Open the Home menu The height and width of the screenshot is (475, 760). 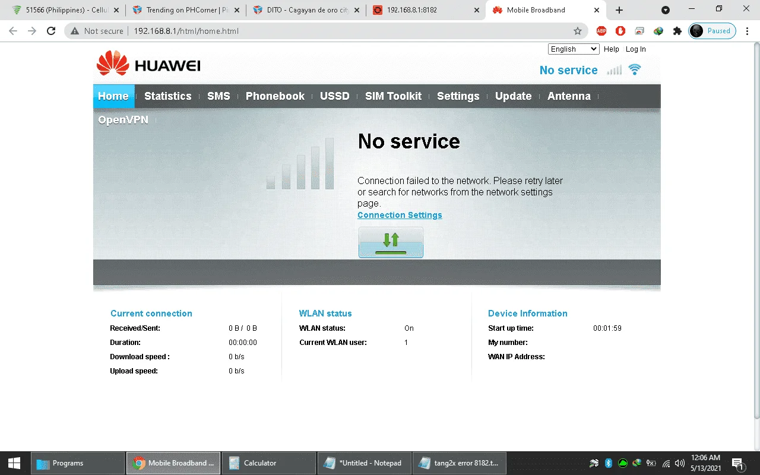[x=113, y=96]
